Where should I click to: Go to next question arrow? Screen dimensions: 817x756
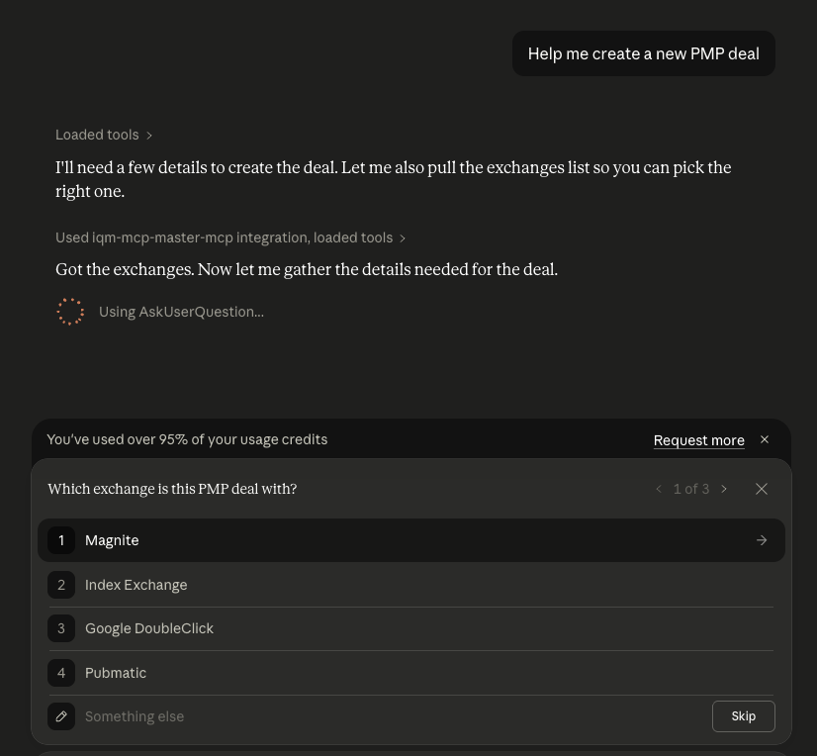tap(724, 489)
